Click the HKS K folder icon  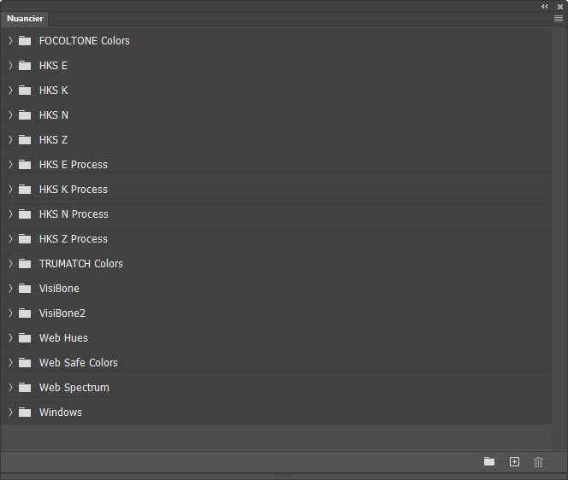[25, 90]
